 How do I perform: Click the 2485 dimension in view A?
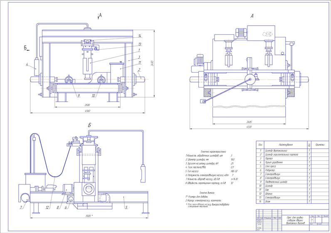point(249,122)
